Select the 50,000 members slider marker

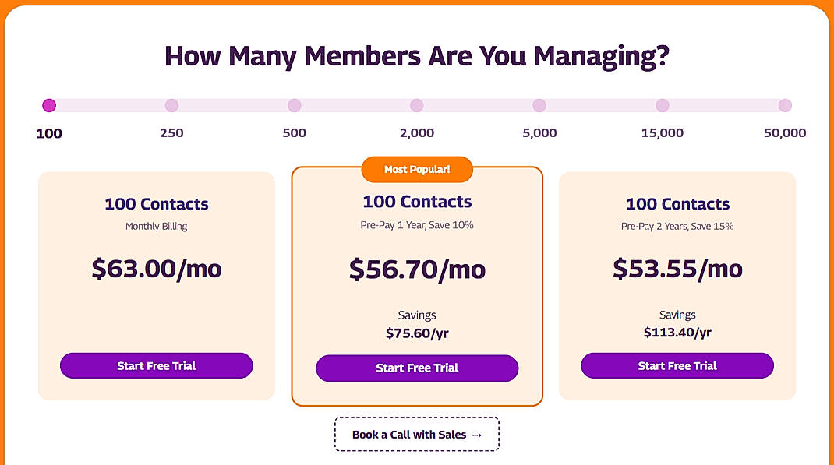785,105
